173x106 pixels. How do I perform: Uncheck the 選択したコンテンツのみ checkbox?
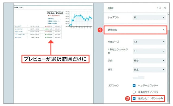click(134, 98)
